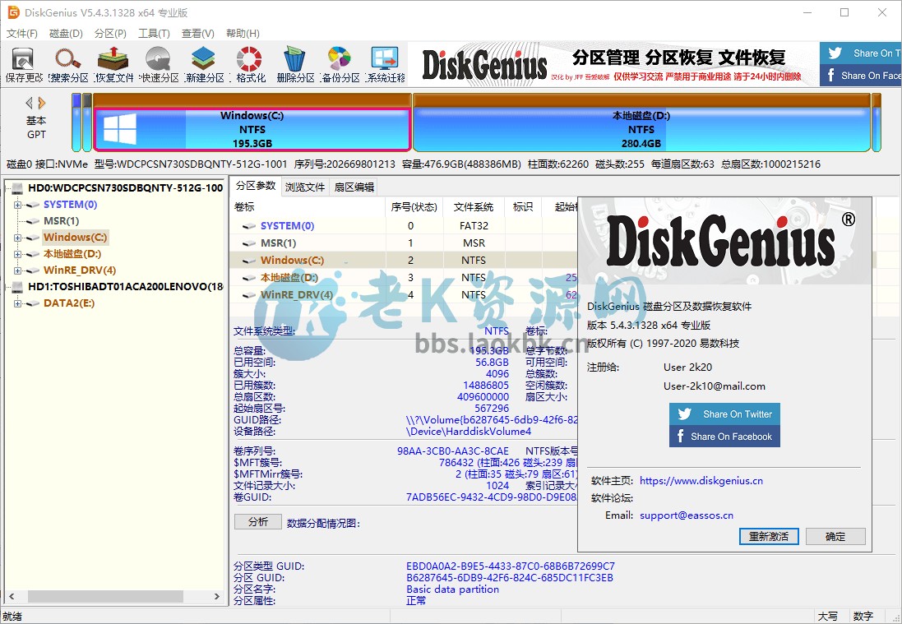
Task: Select MSR(1) row in partition table
Action: (x=403, y=243)
